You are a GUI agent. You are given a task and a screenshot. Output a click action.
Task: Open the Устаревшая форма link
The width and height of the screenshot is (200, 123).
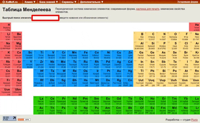(x=187, y=2)
